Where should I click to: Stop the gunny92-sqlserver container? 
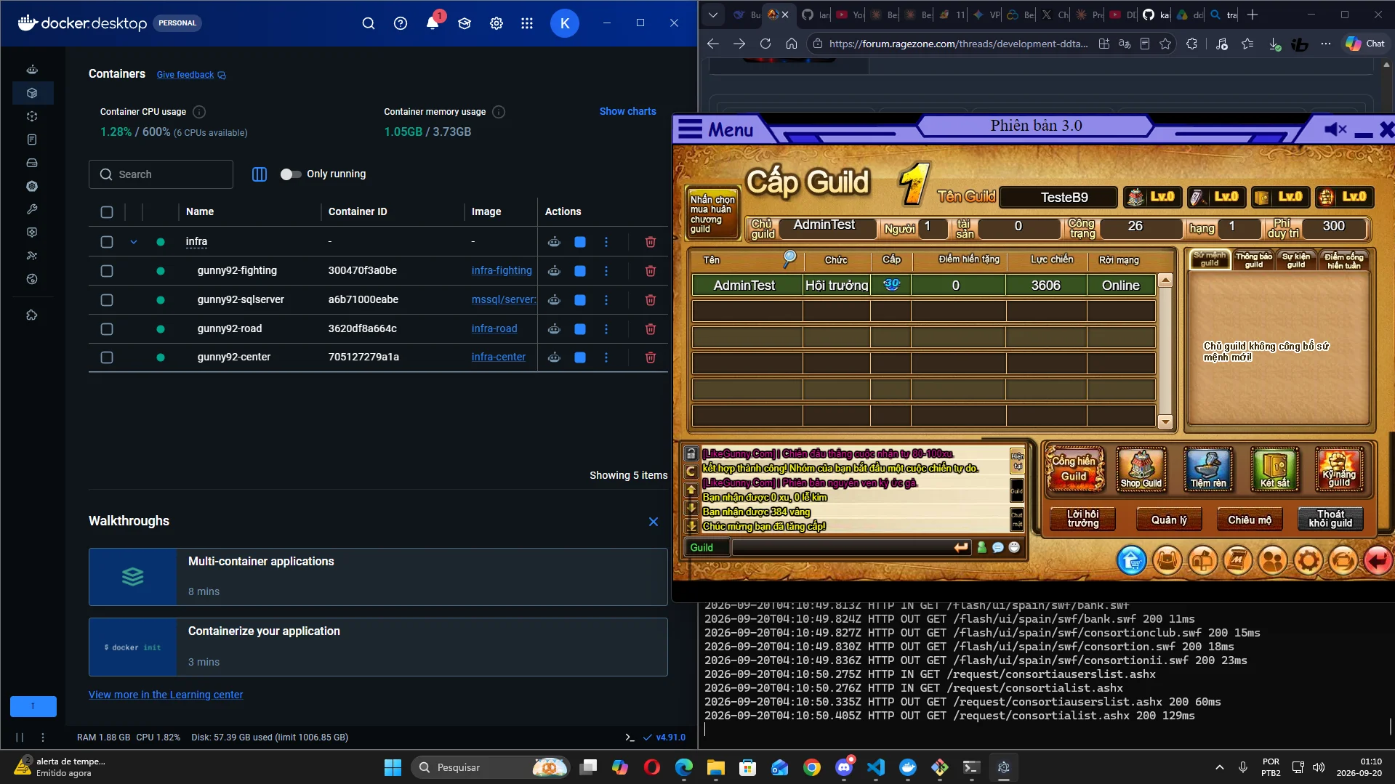[580, 300]
